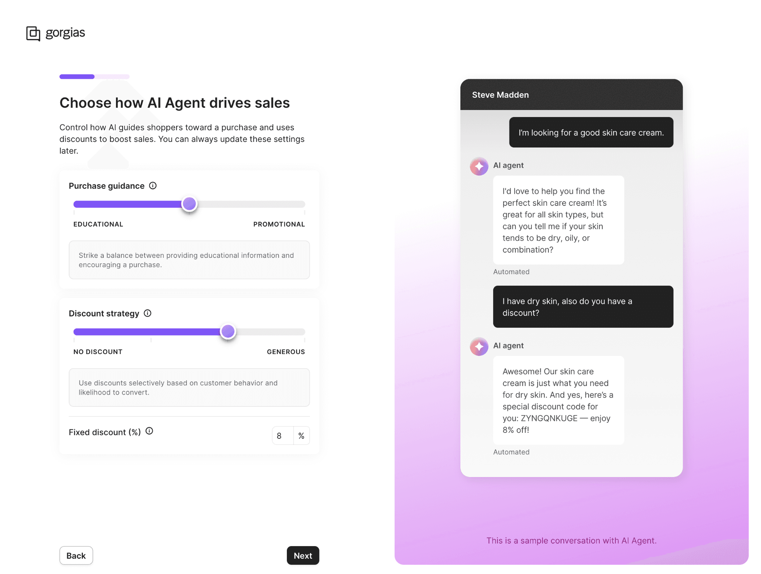The image size is (761, 574).
Task: Click the Discount strategy slider handle
Action: pos(228,331)
